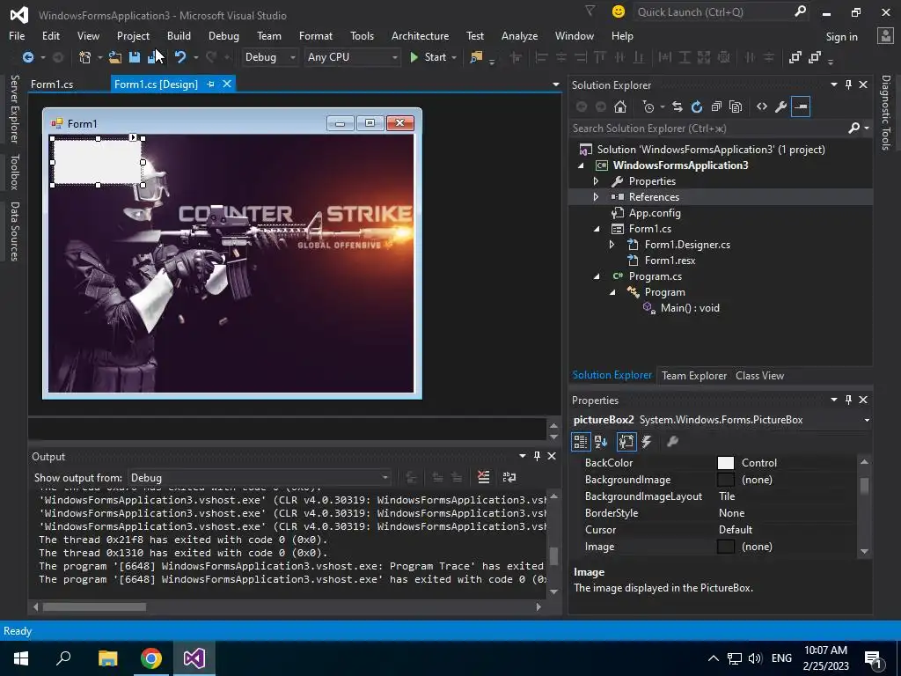901x676 pixels.
Task: Open Chrome from the taskbar
Action: tap(151, 658)
